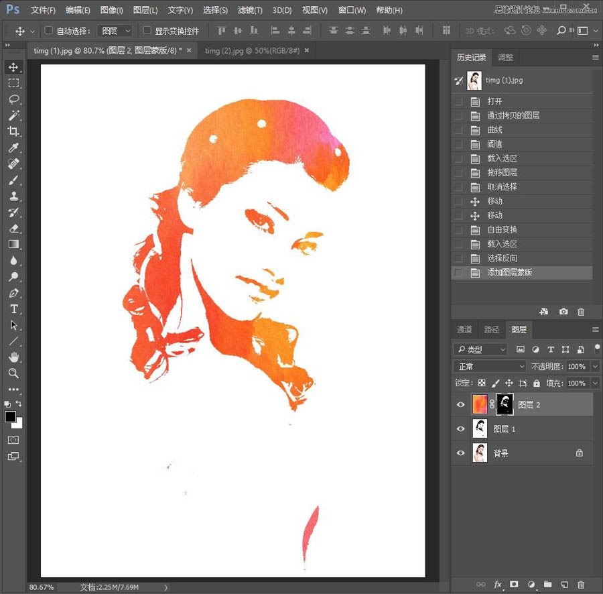Click the black foreground color swatch

[10, 417]
